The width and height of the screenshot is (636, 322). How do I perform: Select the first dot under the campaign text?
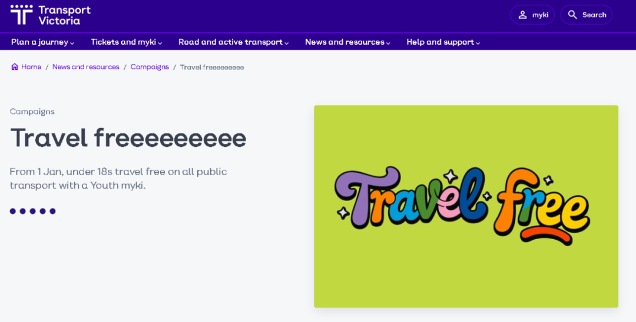coord(13,211)
